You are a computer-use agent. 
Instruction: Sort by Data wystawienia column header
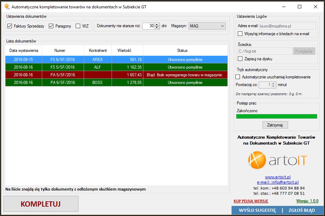click(x=24, y=51)
